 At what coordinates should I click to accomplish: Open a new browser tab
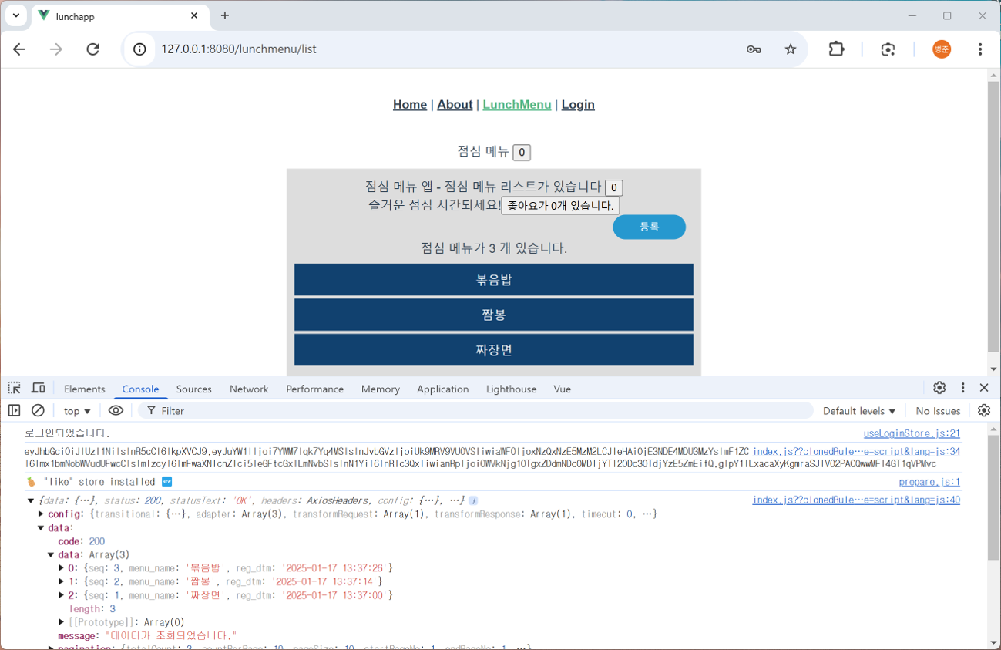[x=225, y=15]
